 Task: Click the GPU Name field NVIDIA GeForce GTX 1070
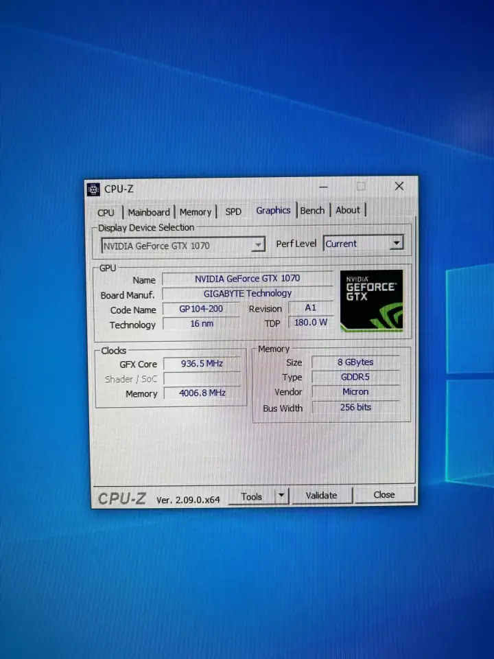(x=247, y=278)
